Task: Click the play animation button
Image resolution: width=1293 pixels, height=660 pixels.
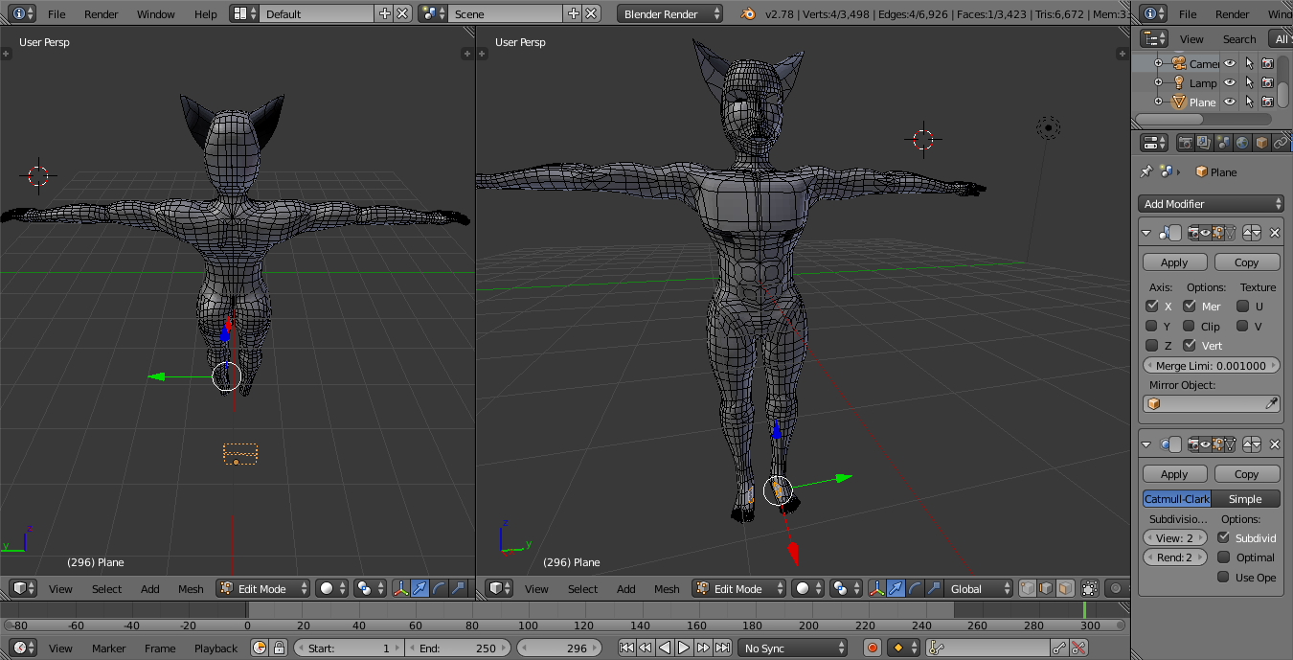Action: tap(684, 649)
